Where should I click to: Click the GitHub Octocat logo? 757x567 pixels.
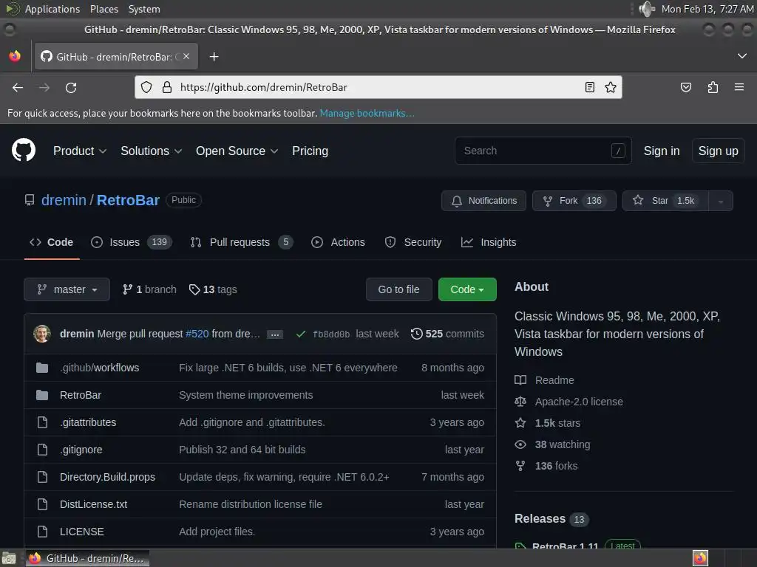(24, 150)
